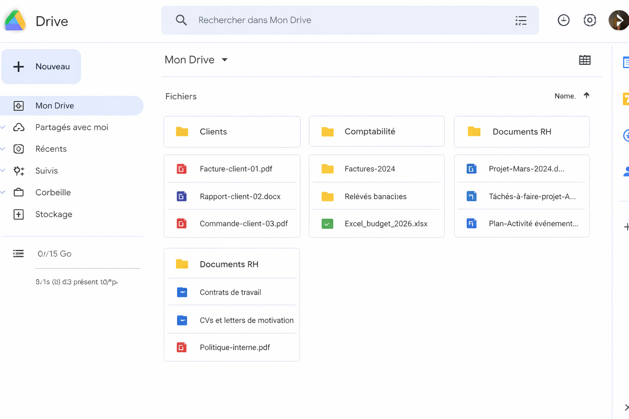The height and width of the screenshot is (419, 629).
Task: Click the Nouveau button
Action: 41,67
